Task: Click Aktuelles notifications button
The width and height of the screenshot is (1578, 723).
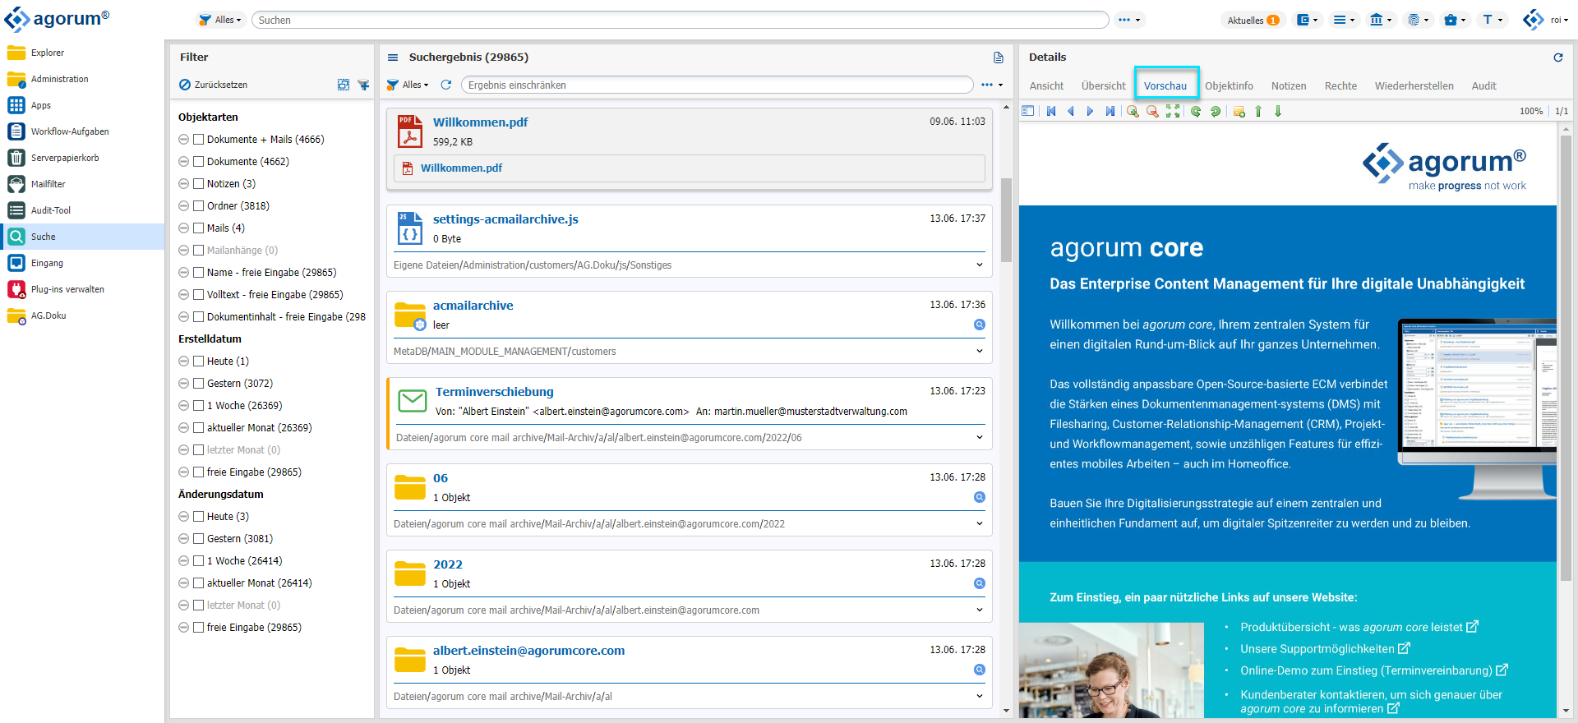Action: tap(1252, 20)
